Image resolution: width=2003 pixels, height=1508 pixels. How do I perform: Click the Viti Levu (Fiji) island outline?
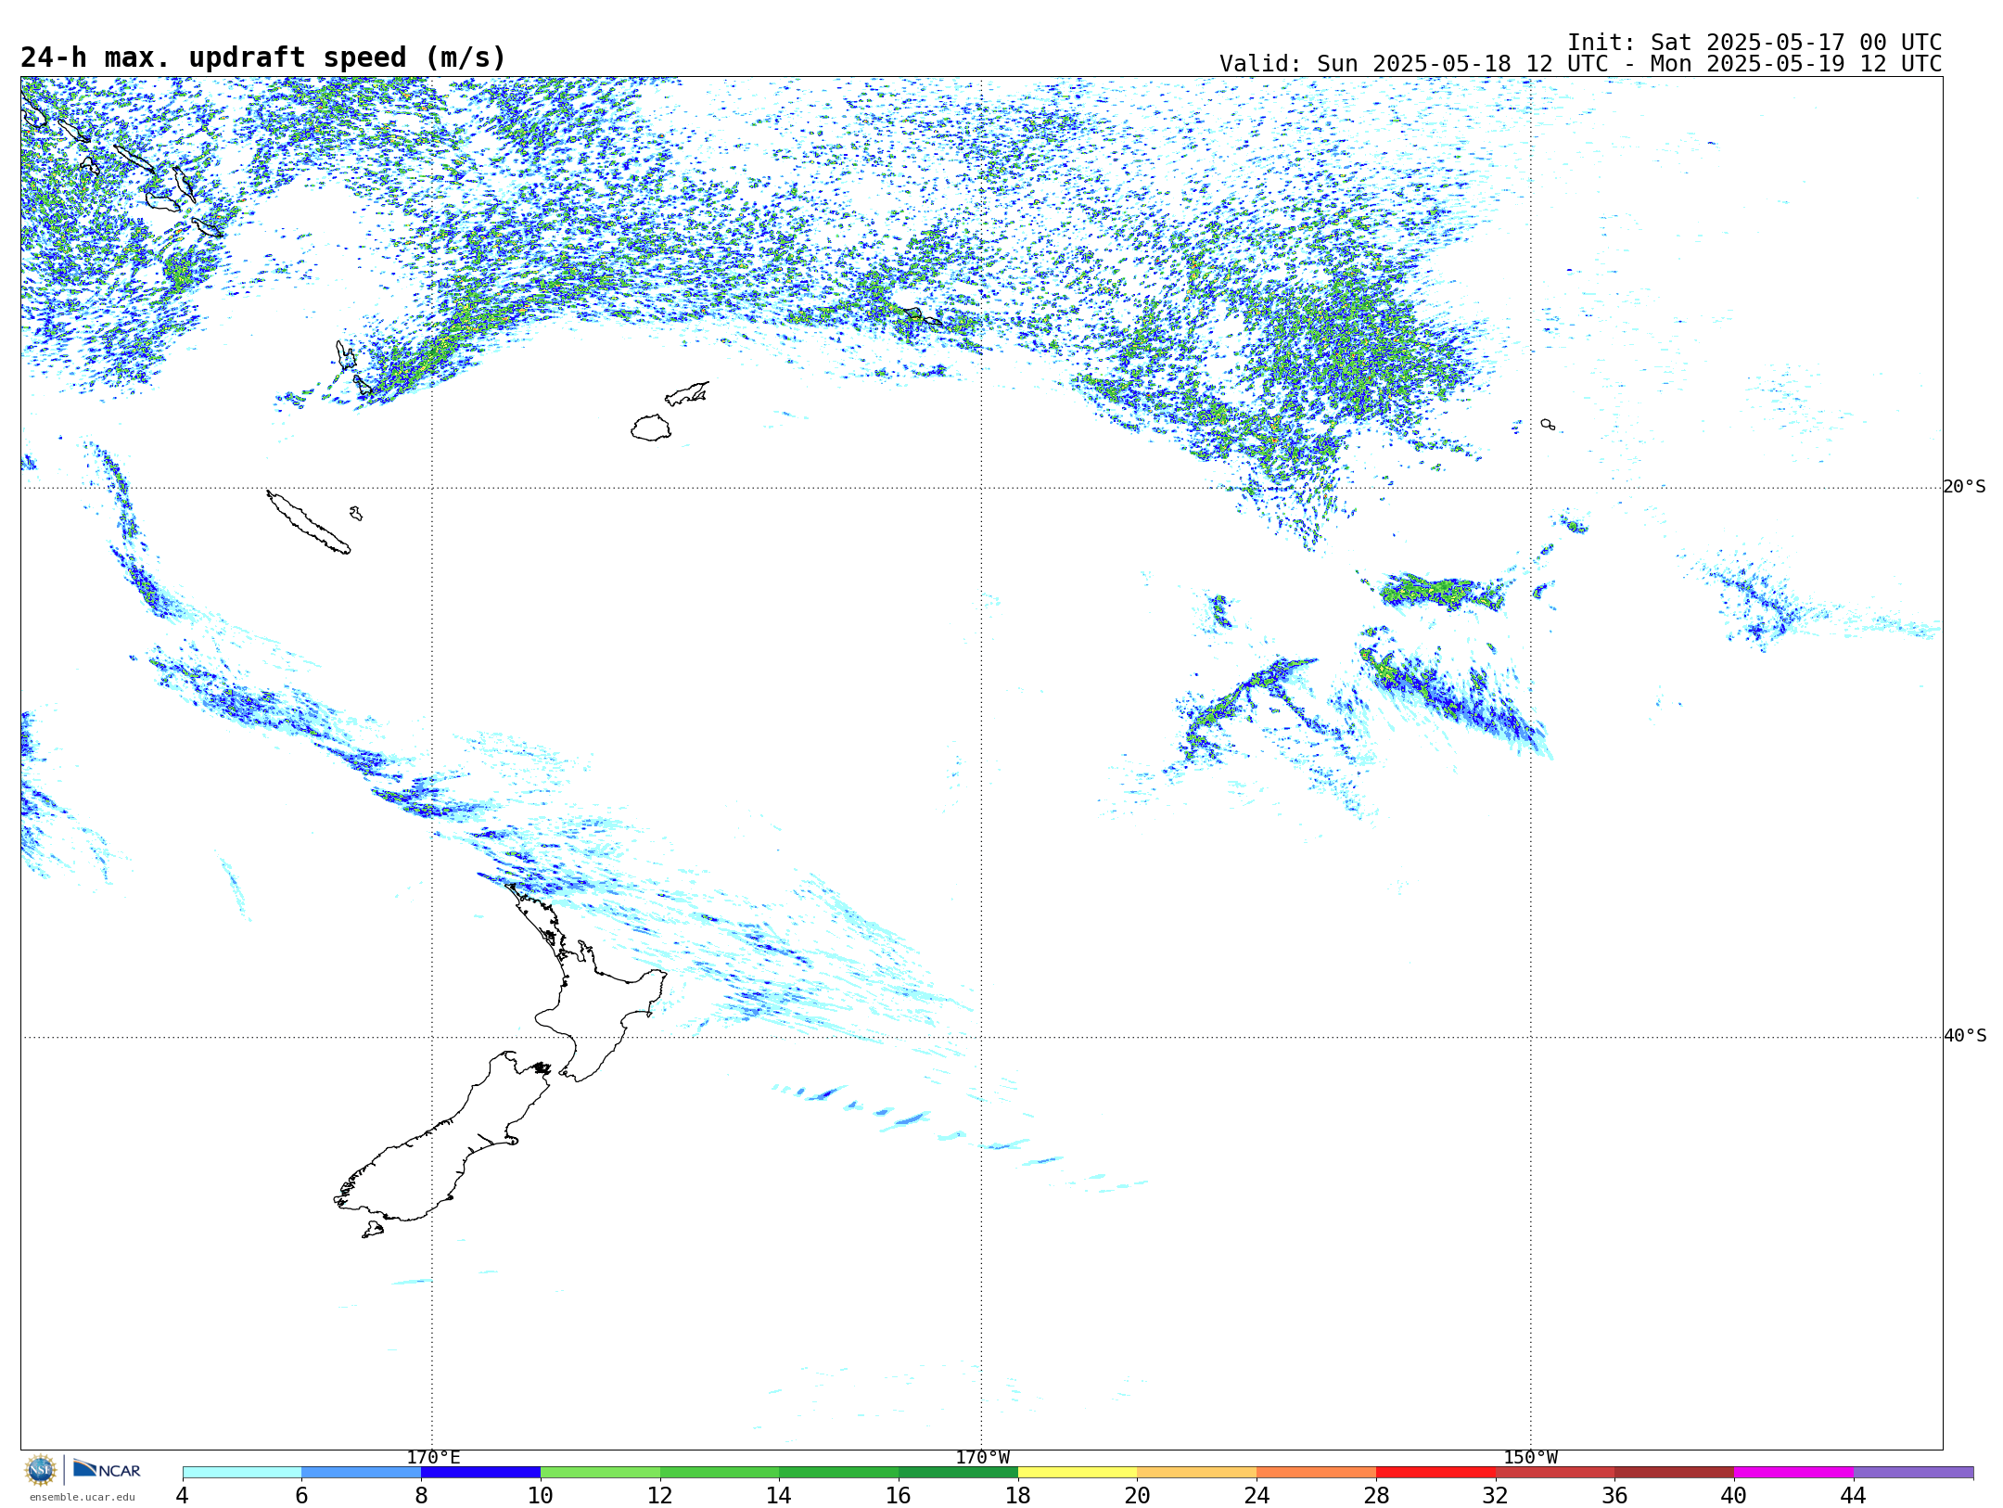pyautogui.click(x=651, y=428)
